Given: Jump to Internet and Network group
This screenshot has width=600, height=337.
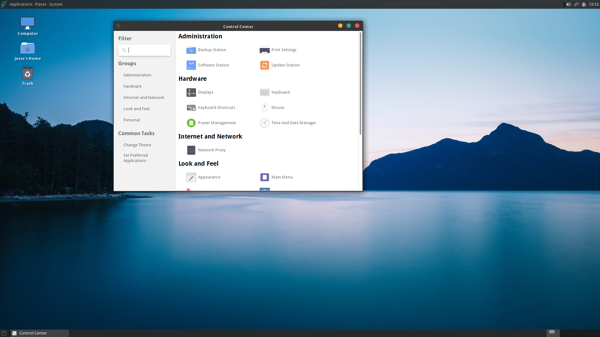Looking at the screenshot, I should click(144, 98).
